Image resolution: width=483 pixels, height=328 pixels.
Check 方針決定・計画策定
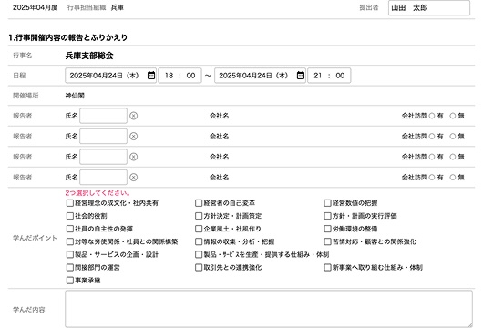[199, 216]
